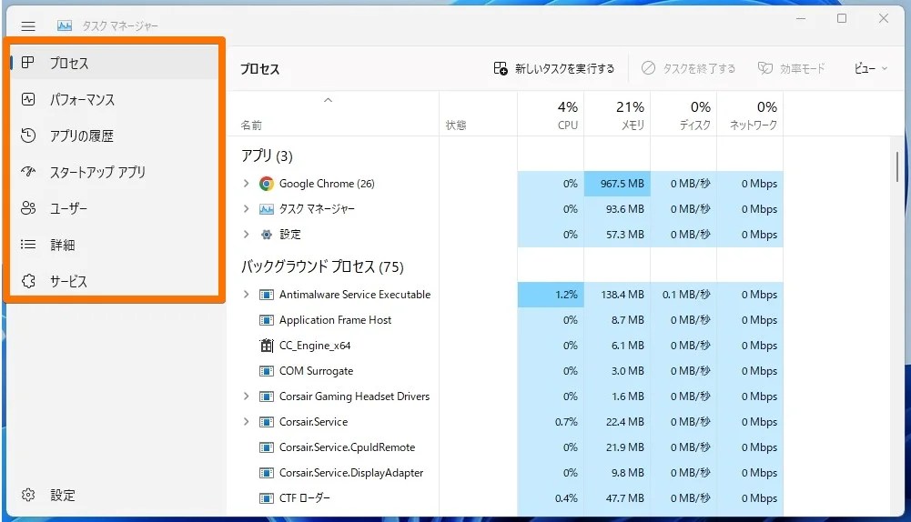Sort by the メモリ column header
This screenshot has height=522, width=911.
pyautogui.click(x=617, y=115)
